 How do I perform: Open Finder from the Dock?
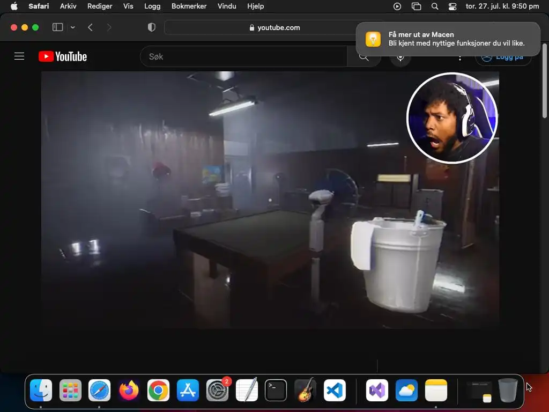click(x=41, y=390)
